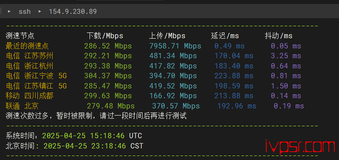Click the 测速次数过多 rate limit message

click(96, 116)
